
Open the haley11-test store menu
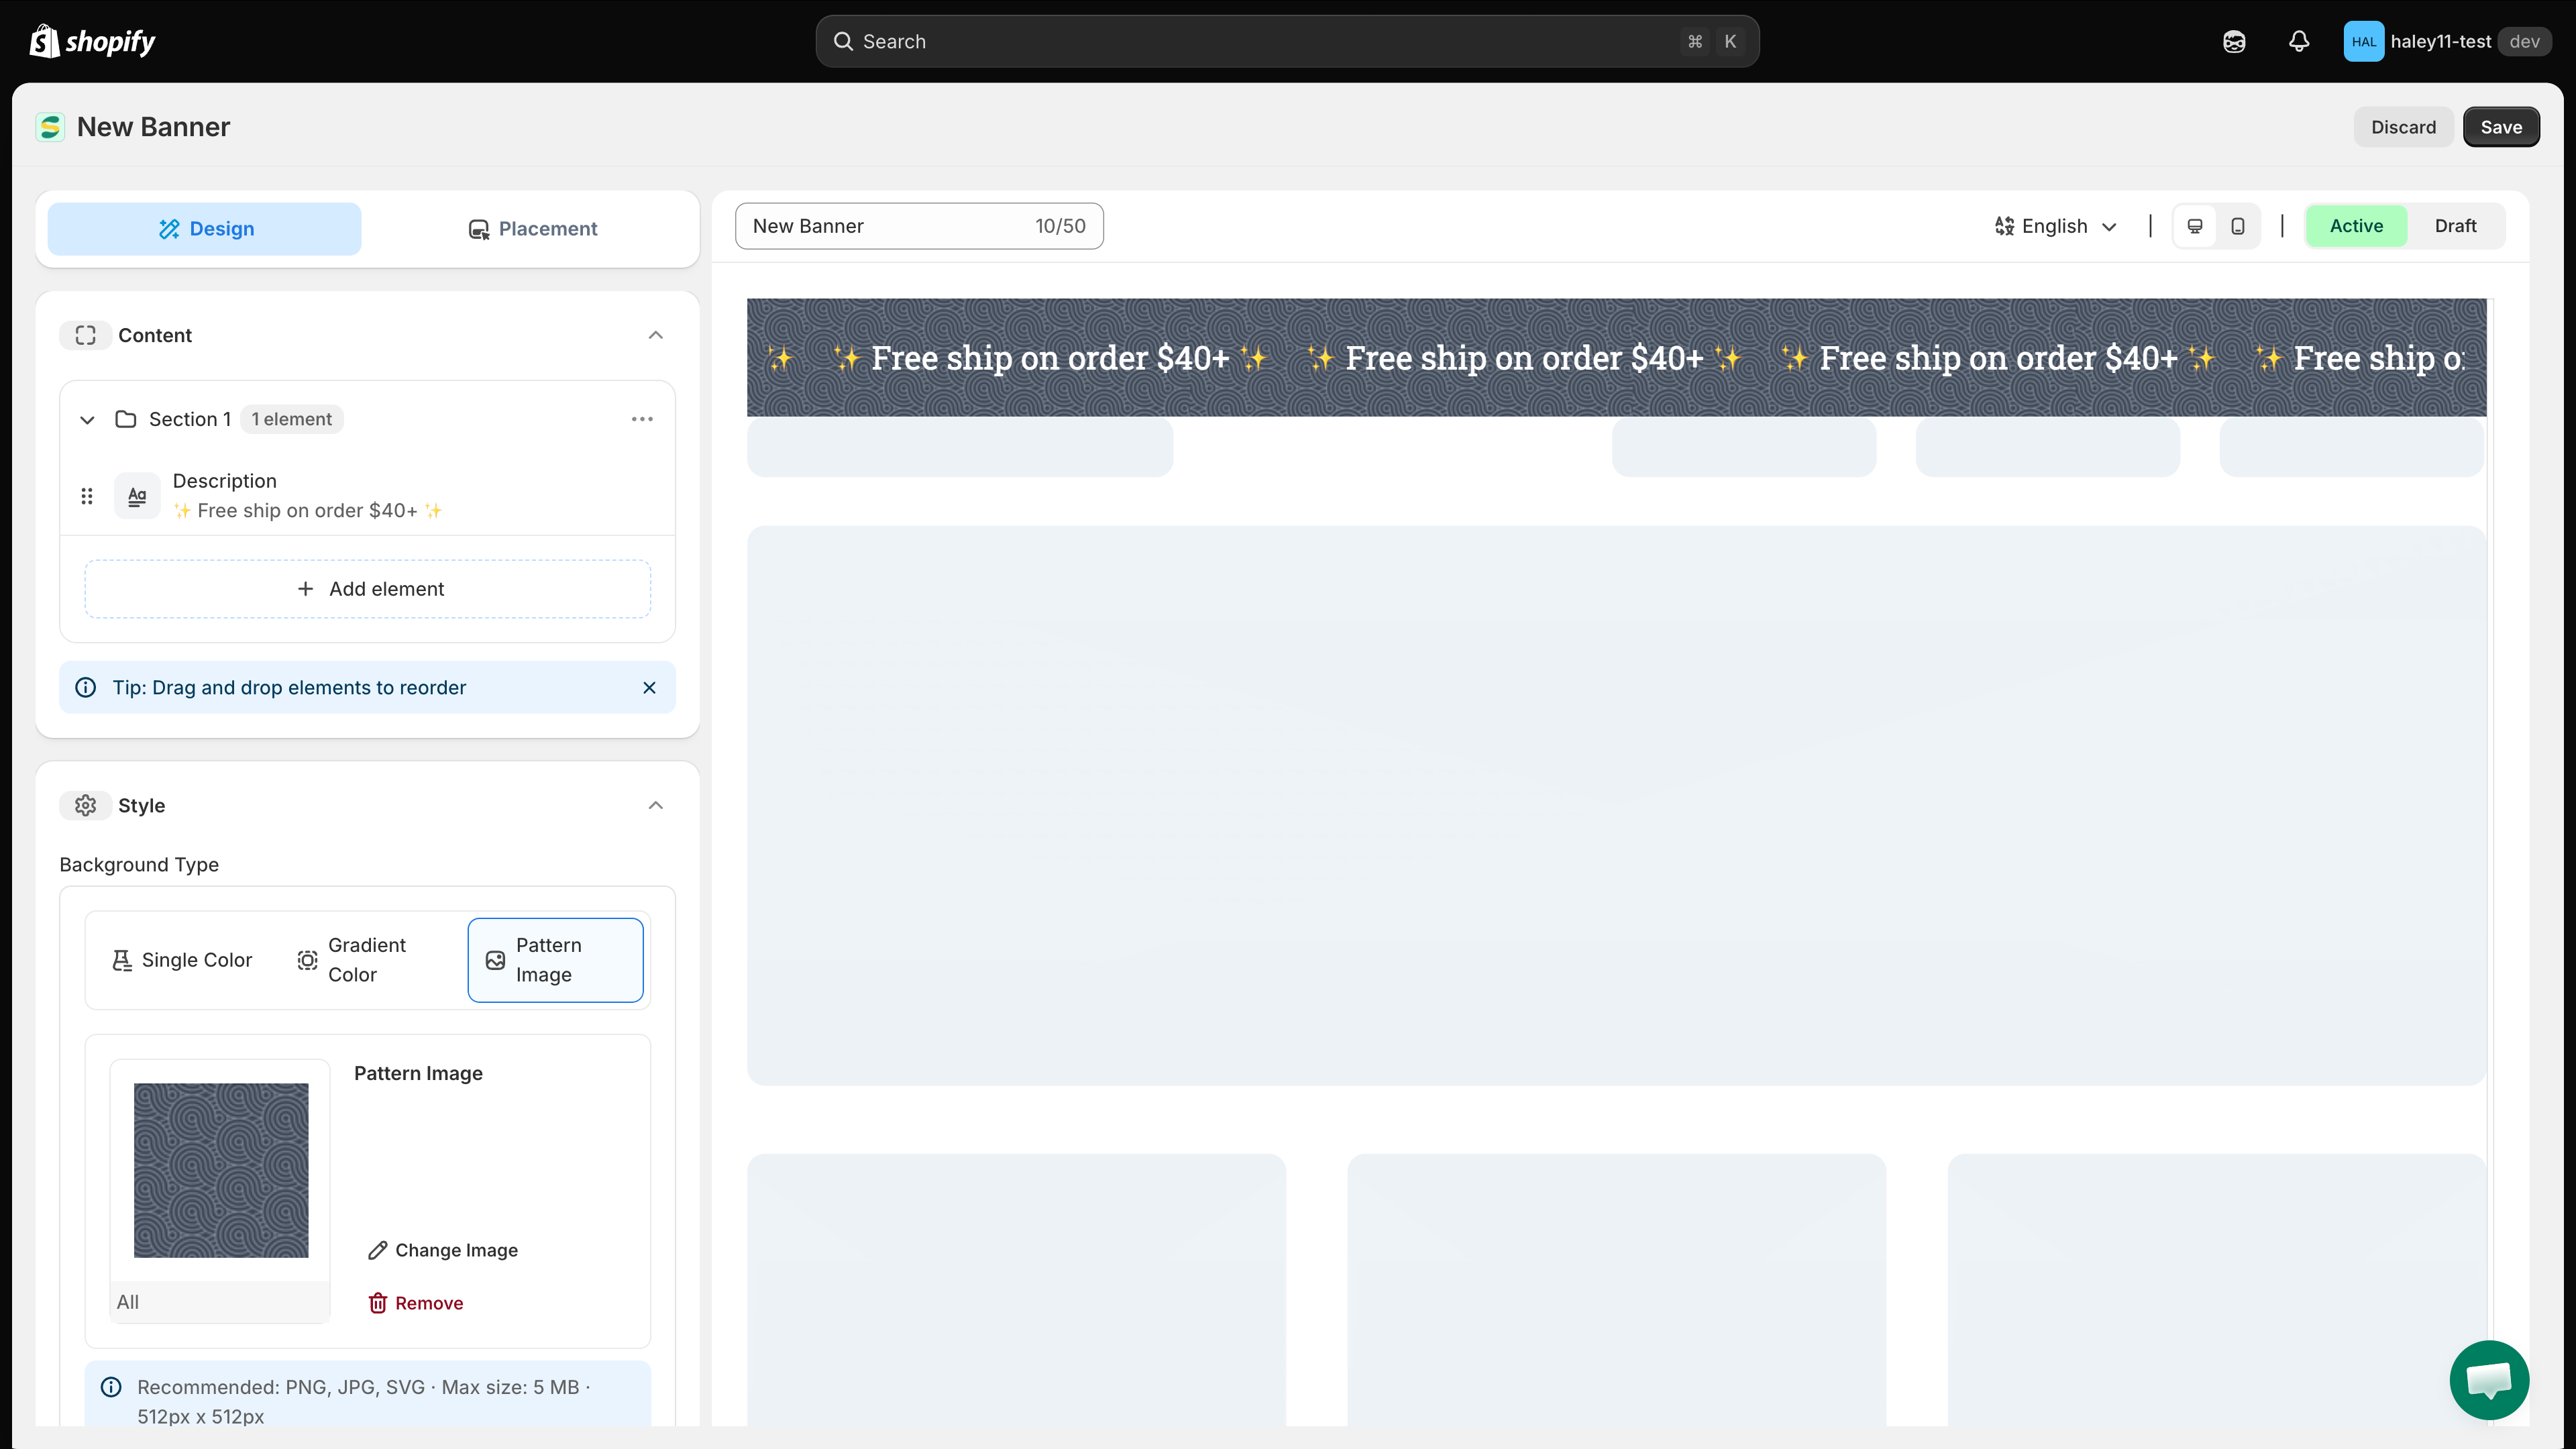click(x=2447, y=41)
